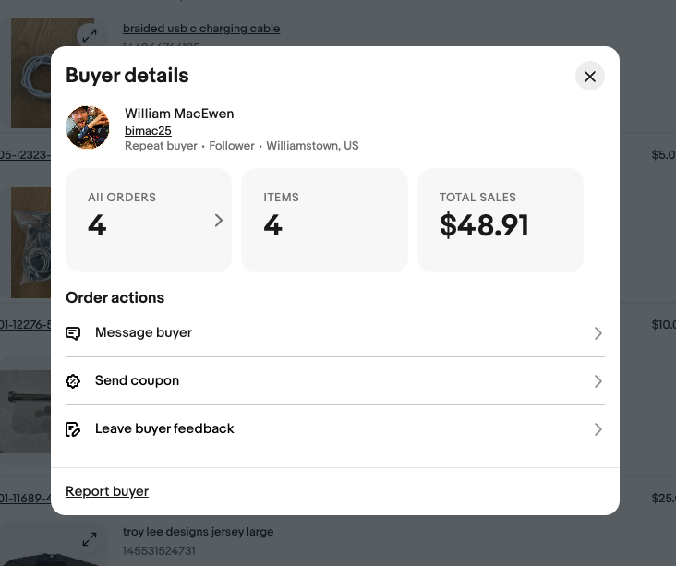The height and width of the screenshot is (566, 676).
Task: Click the Message buyer speech bubble icon
Action: (x=74, y=333)
